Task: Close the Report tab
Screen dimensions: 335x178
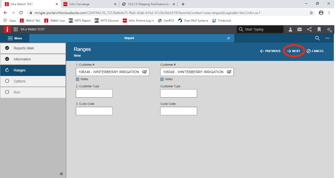Action: [228, 38]
